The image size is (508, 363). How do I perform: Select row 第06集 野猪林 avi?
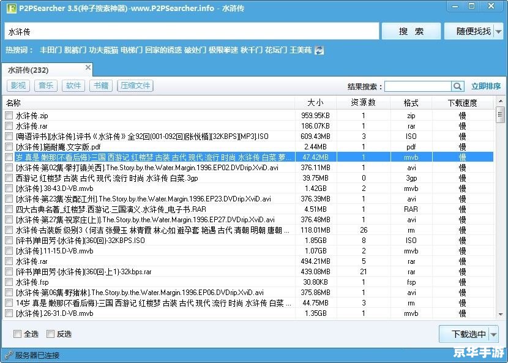tap(248, 293)
